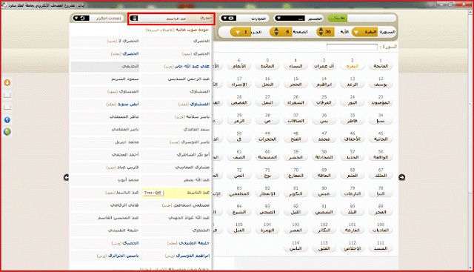Pick reciter مشاري العفاسي
The width and height of the screenshot is (474, 272).
(176, 167)
